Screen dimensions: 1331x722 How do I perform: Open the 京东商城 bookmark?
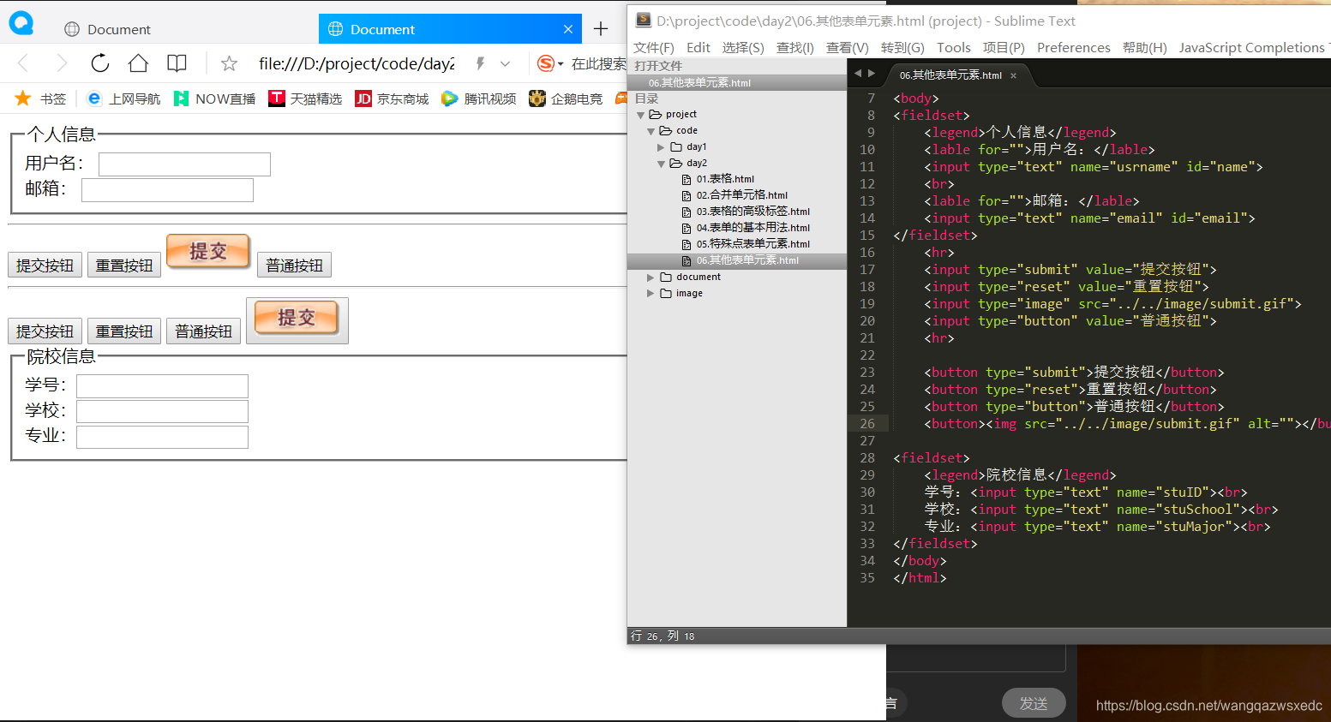tap(392, 98)
